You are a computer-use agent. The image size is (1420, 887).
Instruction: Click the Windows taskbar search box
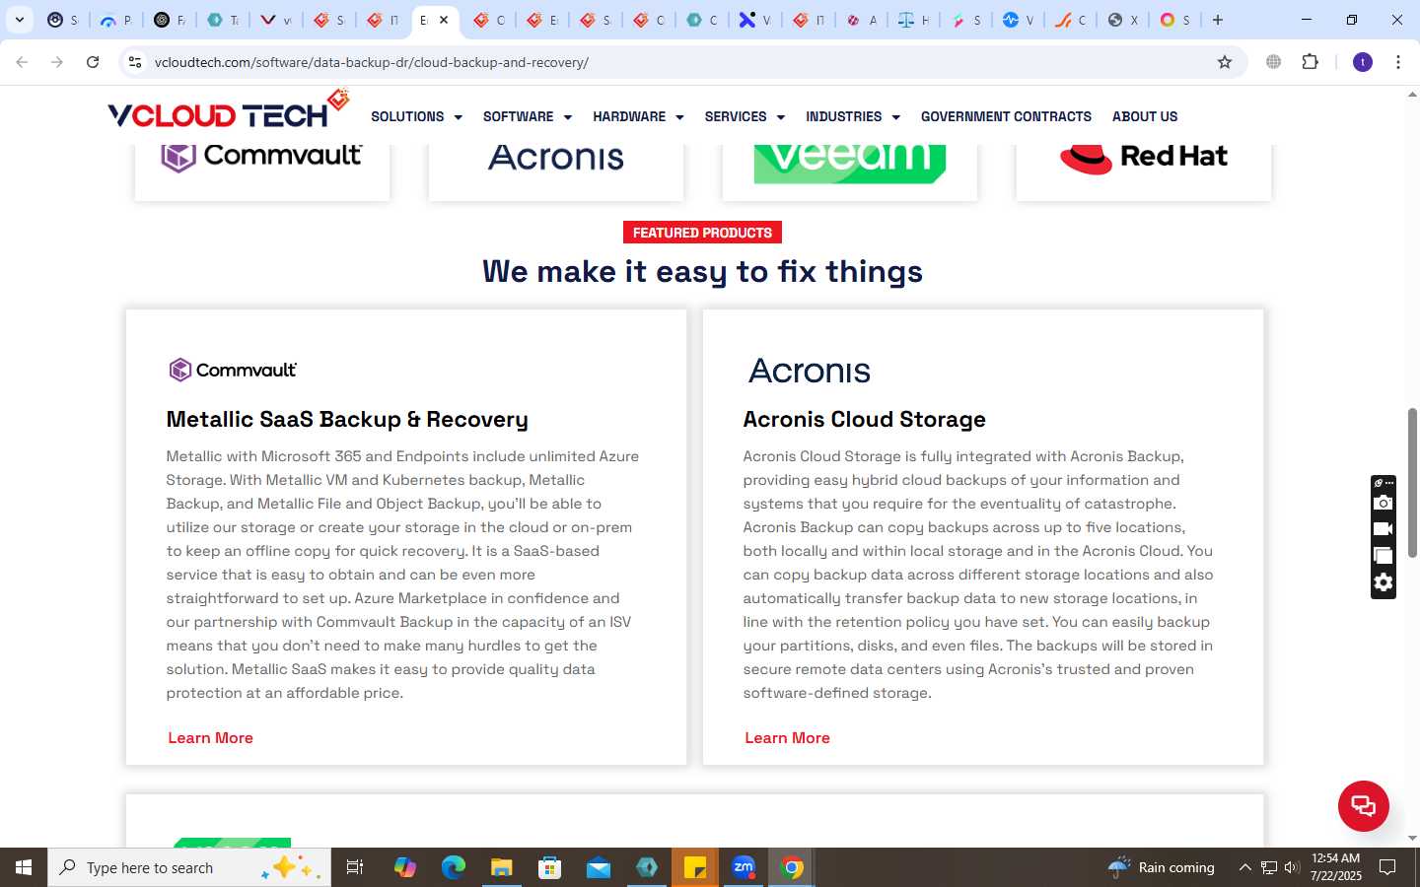[x=189, y=867]
